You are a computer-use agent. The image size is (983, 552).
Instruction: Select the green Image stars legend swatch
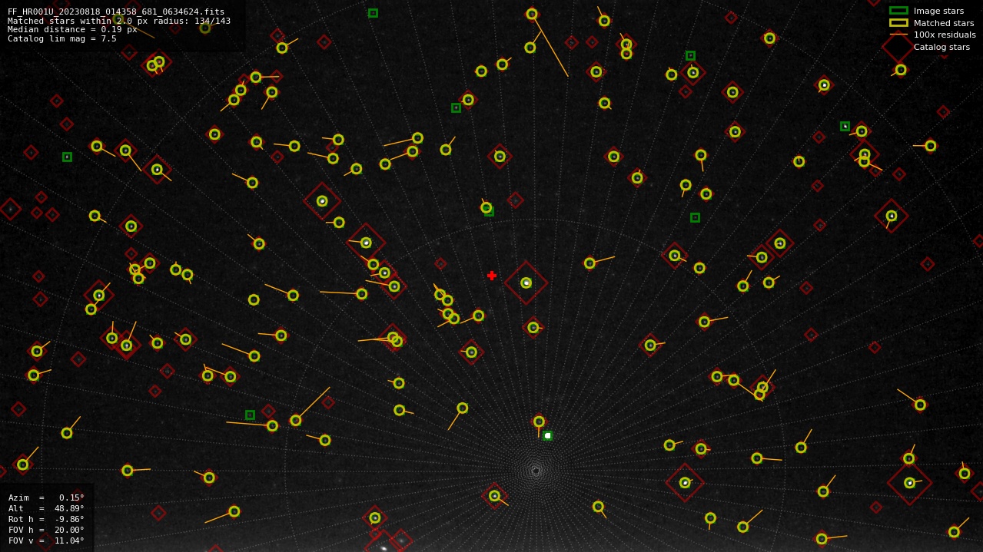click(x=898, y=11)
